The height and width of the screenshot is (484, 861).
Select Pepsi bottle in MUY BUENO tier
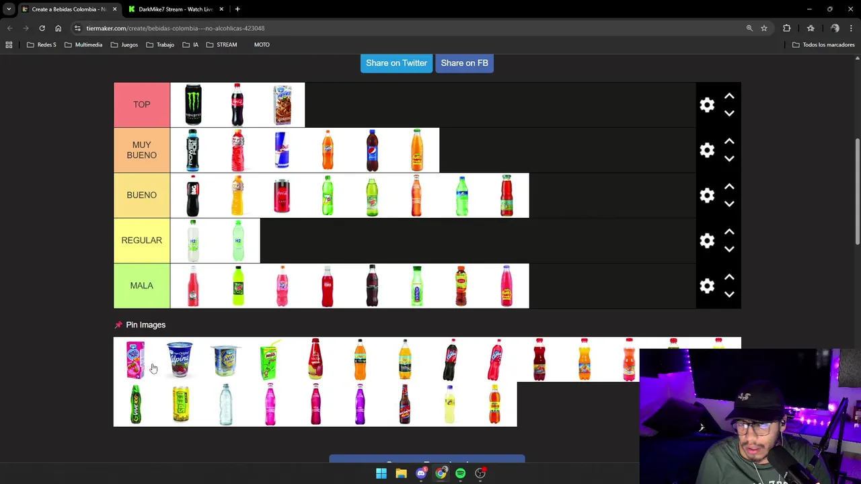(x=372, y=150)
